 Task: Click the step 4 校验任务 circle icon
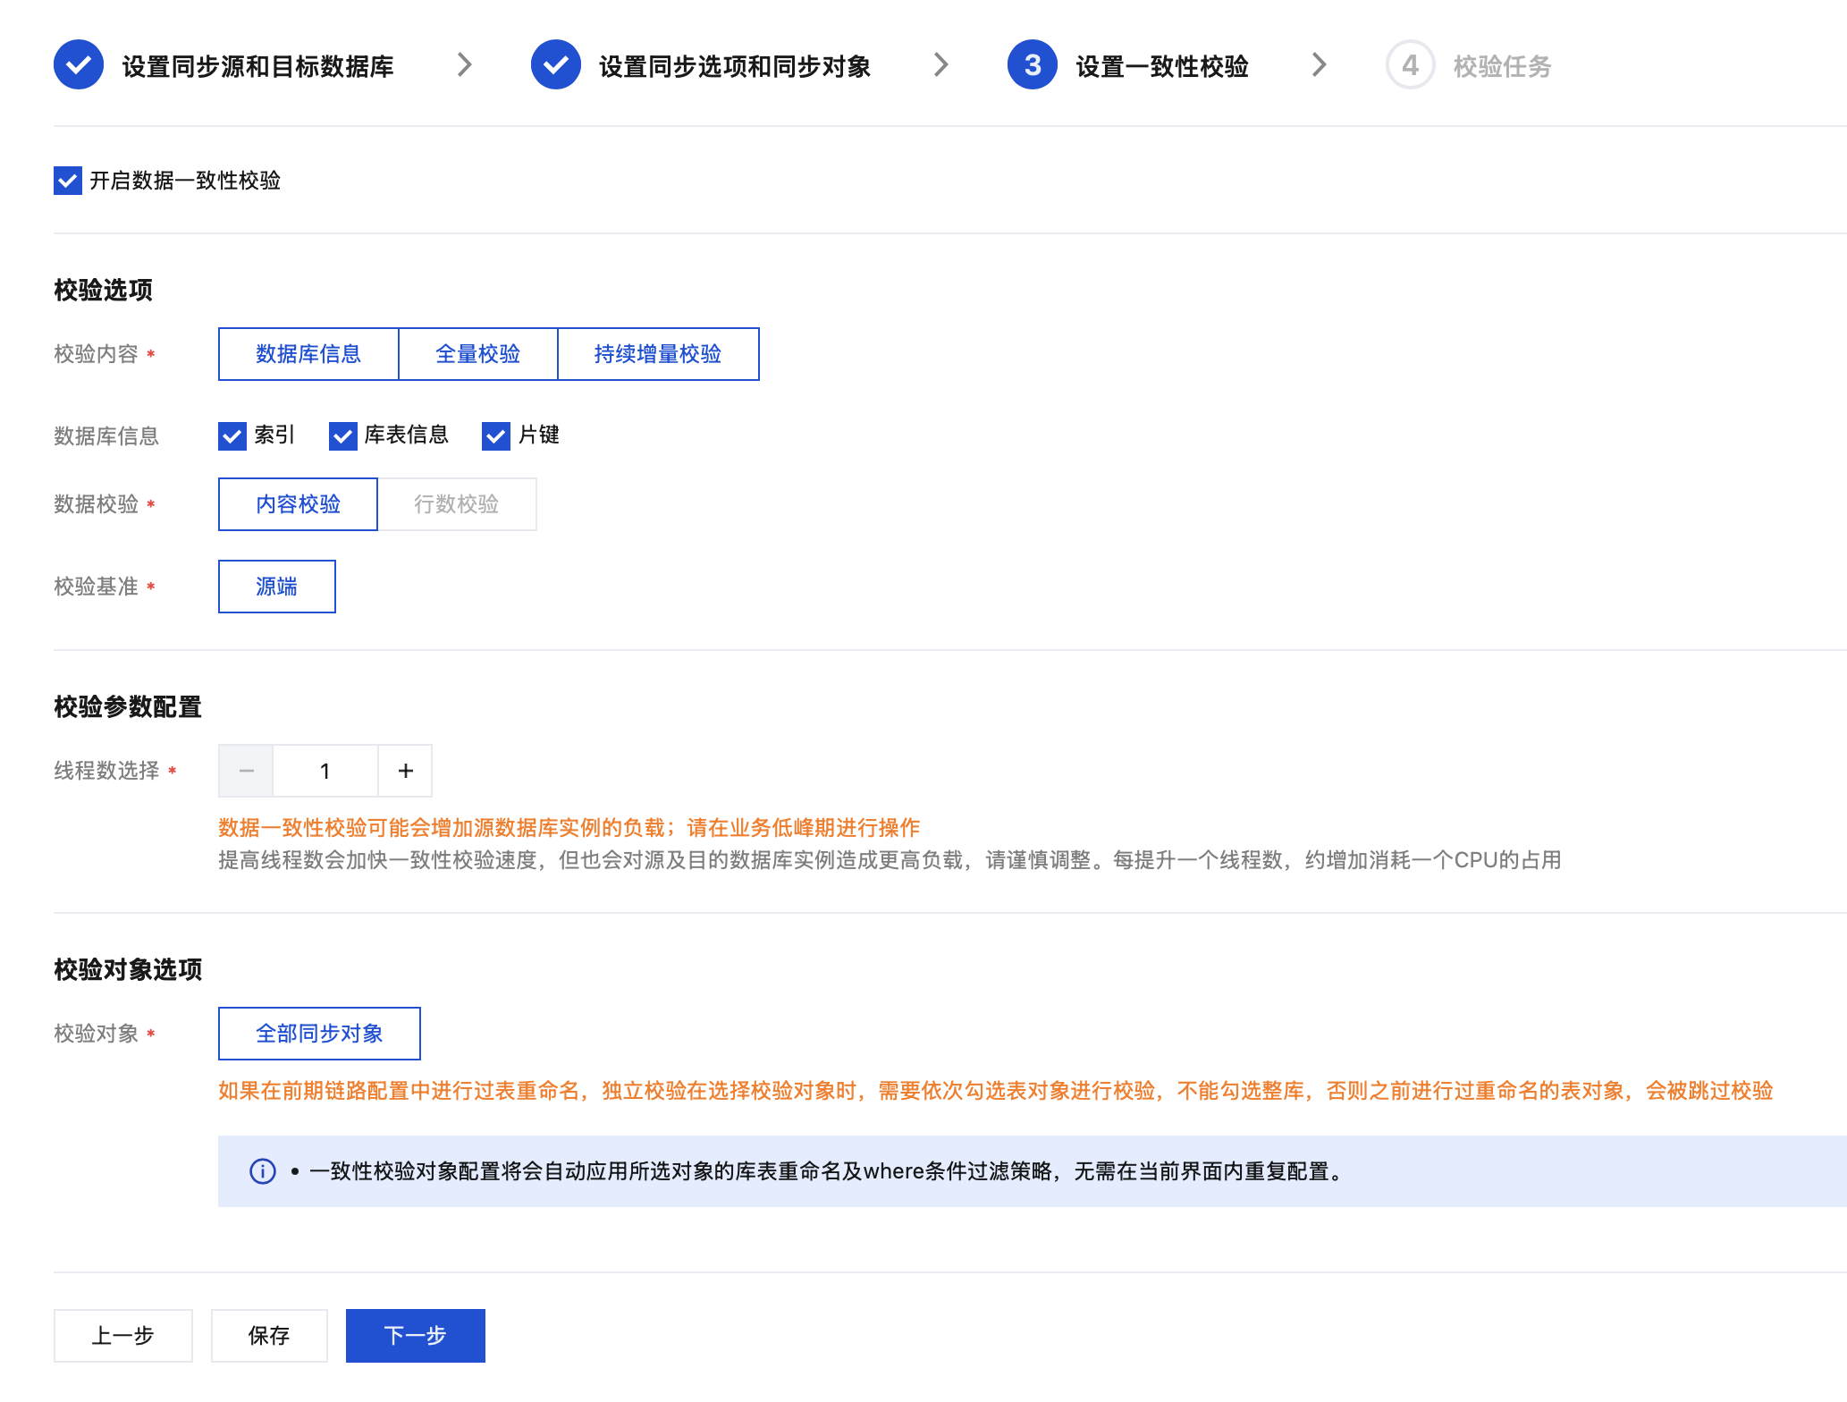pyautogui.click(x=1410, y=65)
